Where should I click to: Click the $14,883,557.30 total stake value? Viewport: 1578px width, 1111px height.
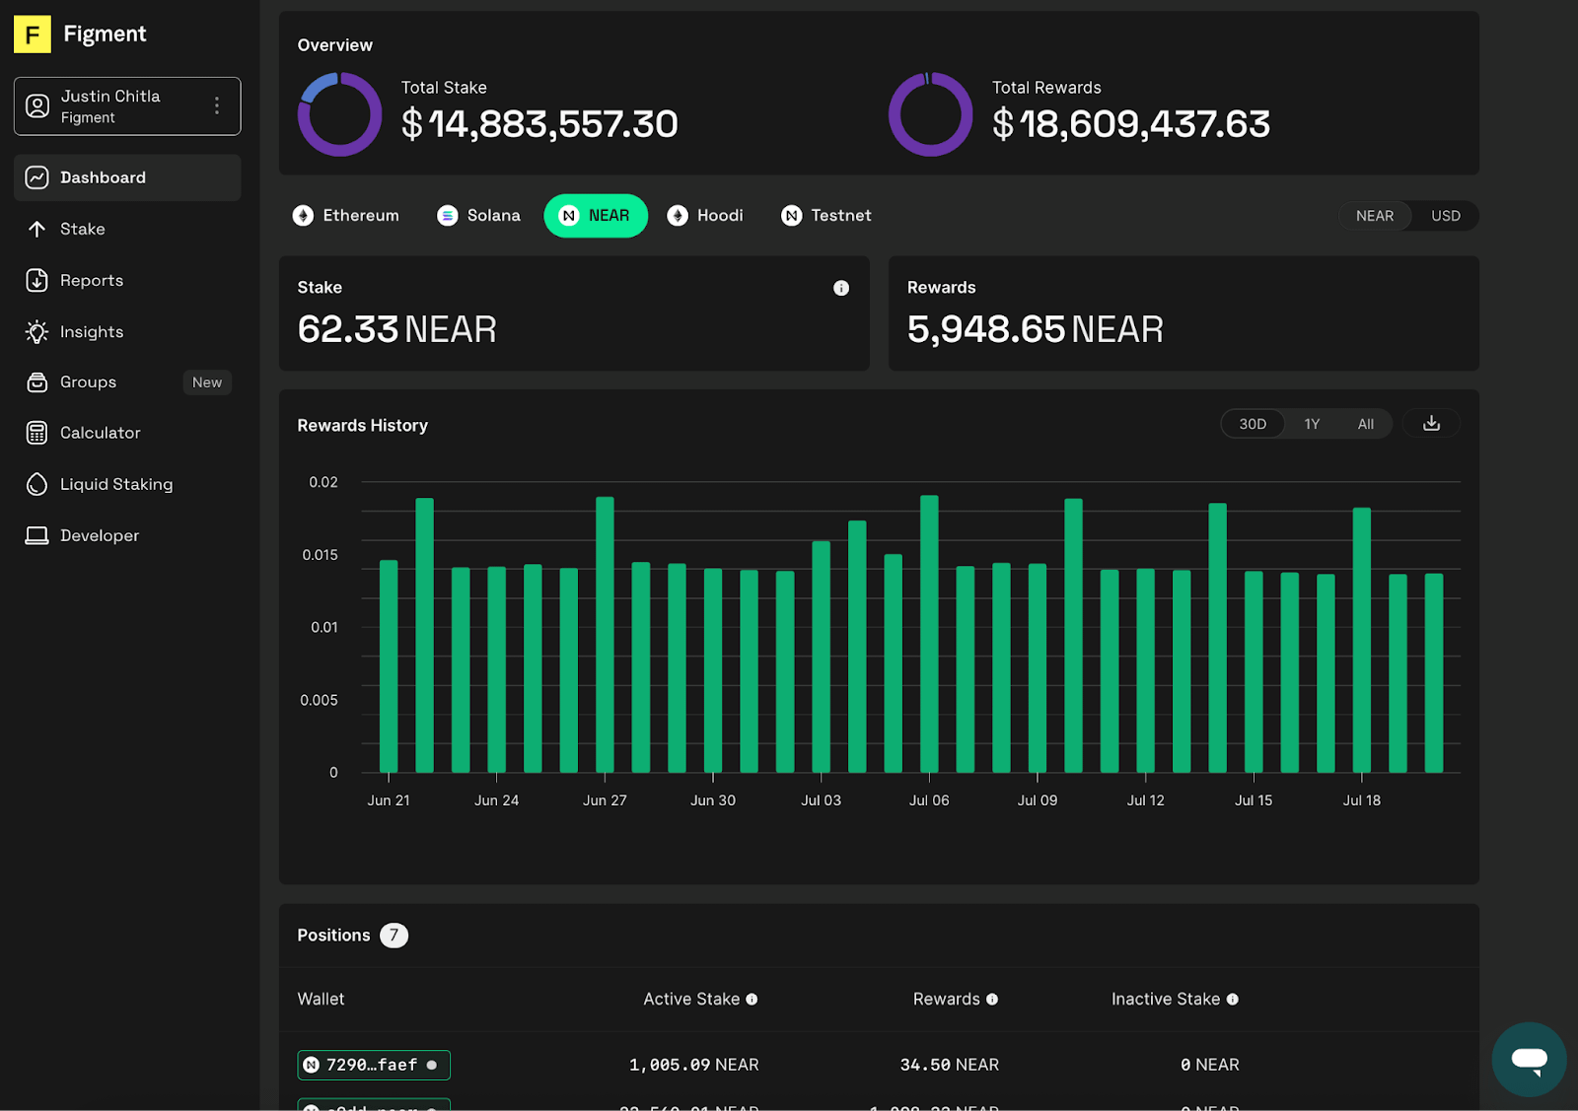pyautogui.click(x=539, y=124)
